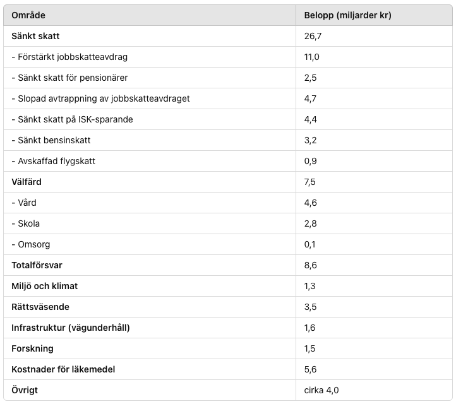Select the Kostnader för läkemedel cell

pos(63,369)
